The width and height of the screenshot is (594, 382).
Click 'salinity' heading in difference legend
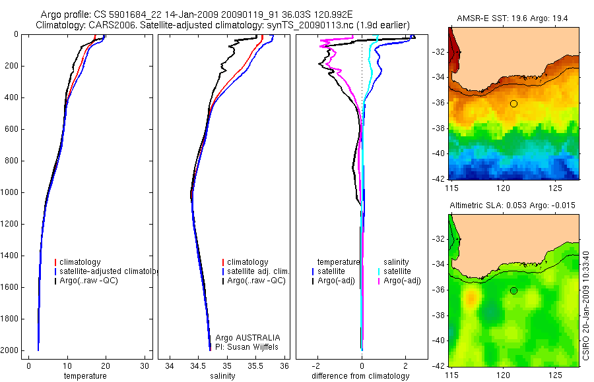click(396, 262)
